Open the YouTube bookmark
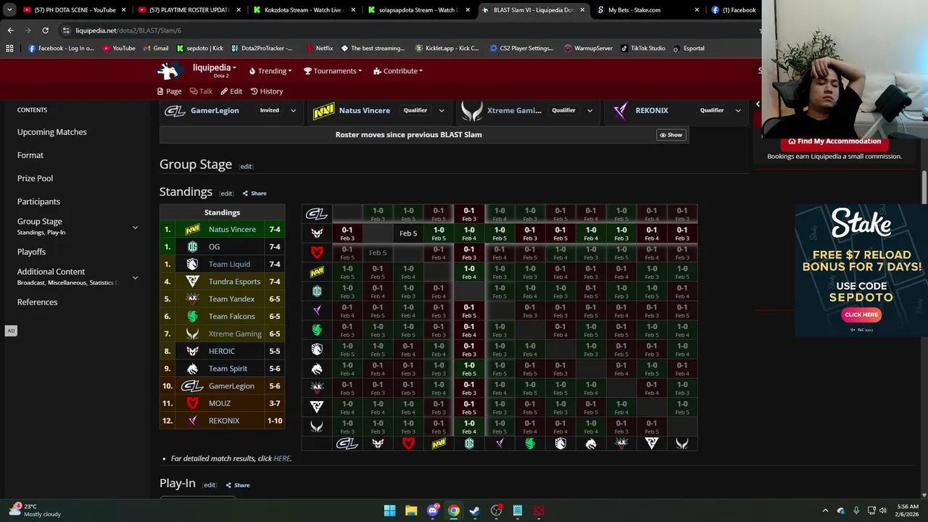Viewport: 928px width, 522px height. point(119,48)
